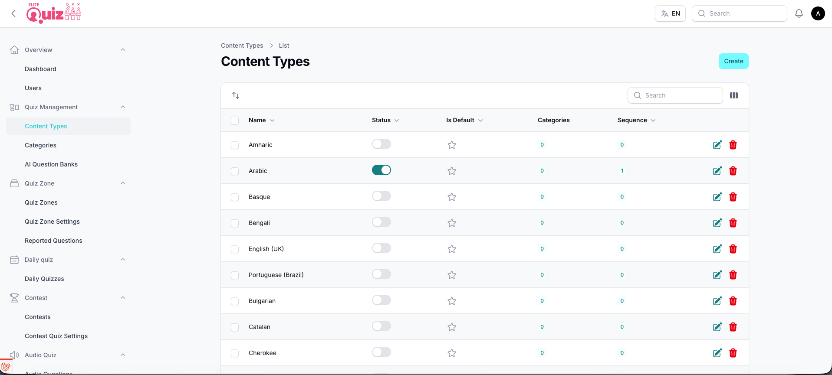This screenshot has height=375, width=832.
Task: Collapse the Audio Quiz group
Action: (x=123, y=355)
